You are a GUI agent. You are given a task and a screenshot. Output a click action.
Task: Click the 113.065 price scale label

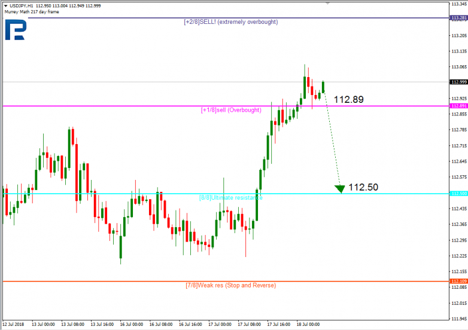coord(459,67)
